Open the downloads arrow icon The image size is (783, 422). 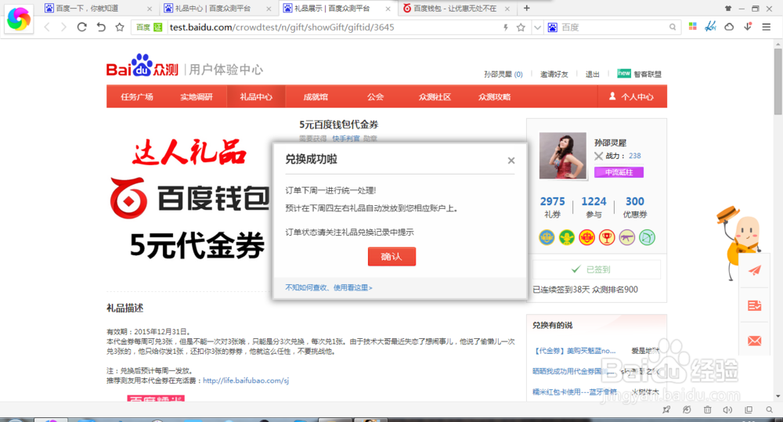pos(748,27)
